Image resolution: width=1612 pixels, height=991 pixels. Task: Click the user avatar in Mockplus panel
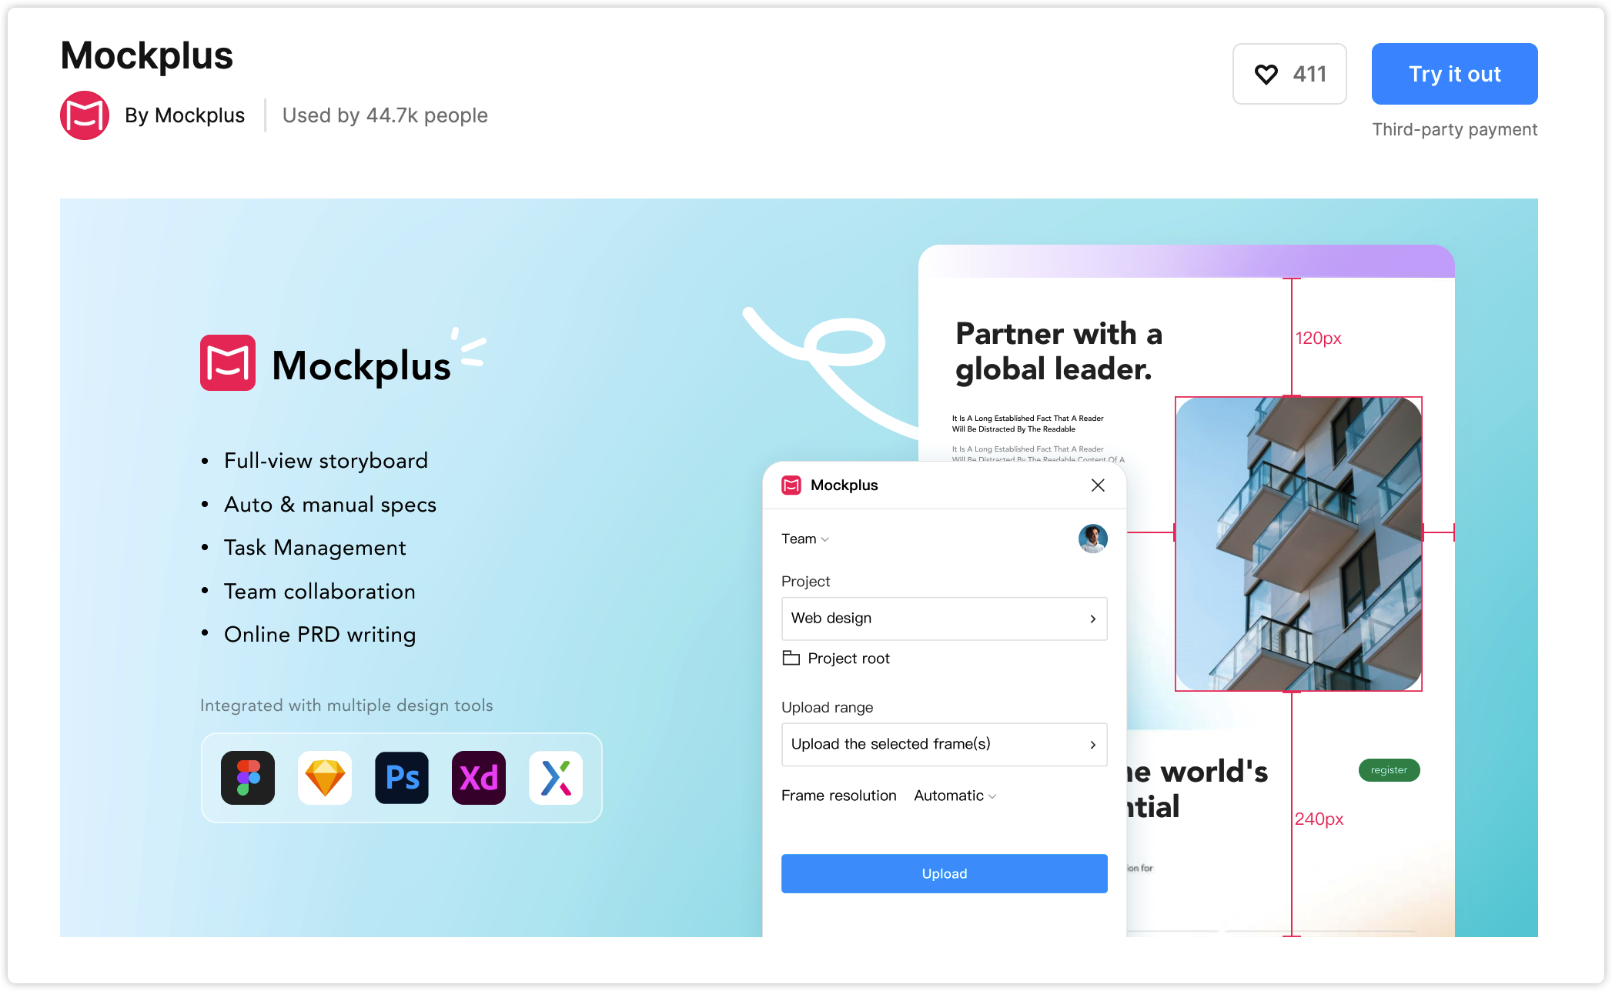(1092, 539)
